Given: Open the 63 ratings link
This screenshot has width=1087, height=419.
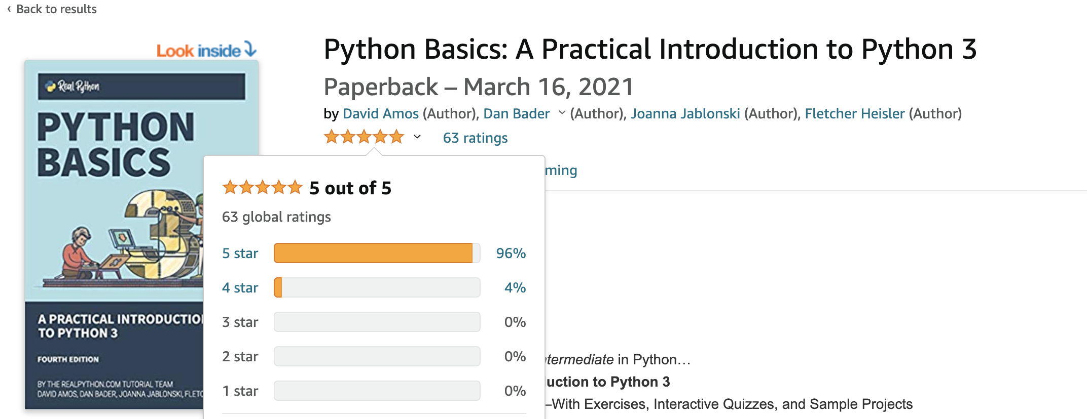Looking at the screenshot, I should click(x=475, y=137).
